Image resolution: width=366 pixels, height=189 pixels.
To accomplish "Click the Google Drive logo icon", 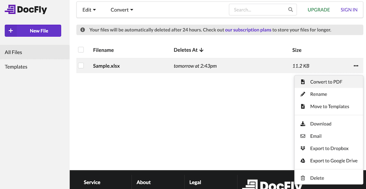I will tap(303, 161).
